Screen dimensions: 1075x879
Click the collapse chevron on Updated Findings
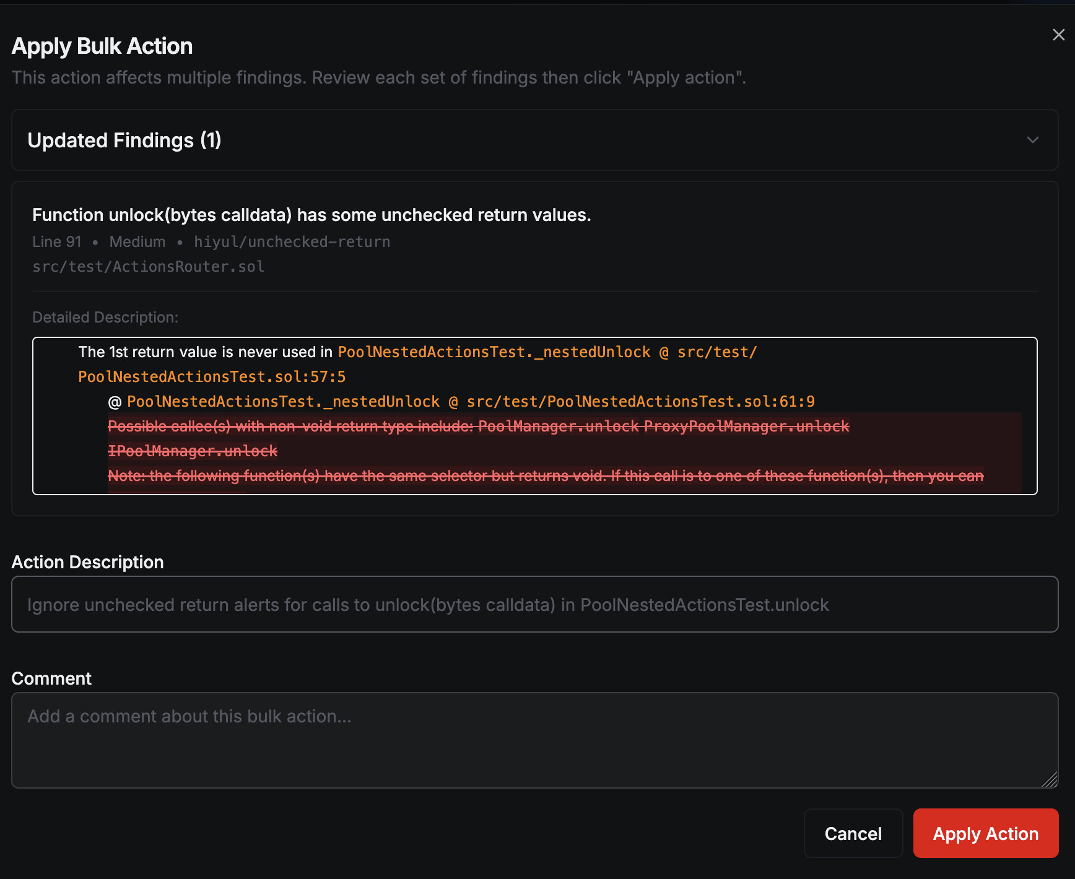click(x=1033, y=140)
